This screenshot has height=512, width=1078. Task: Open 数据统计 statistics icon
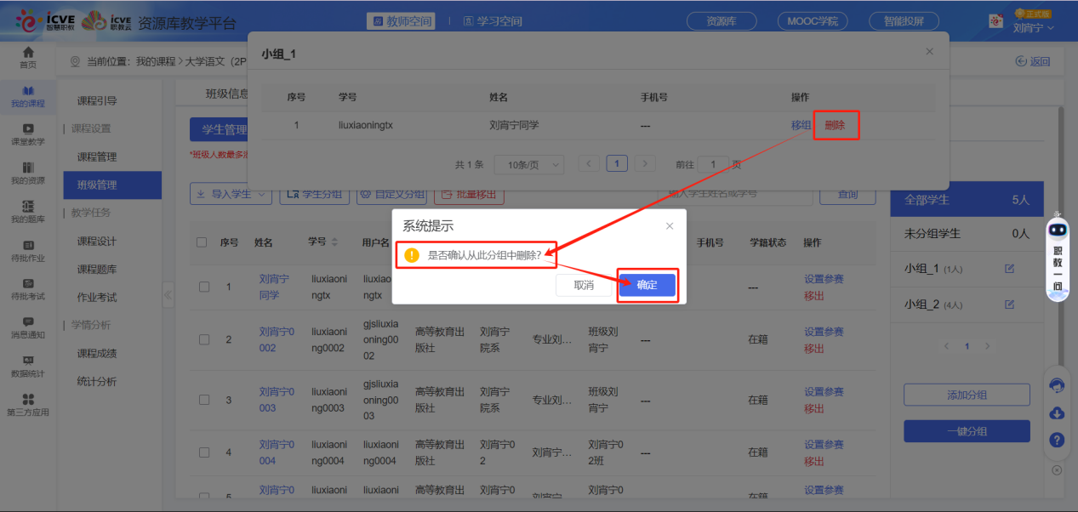click(x=28, y=366)
